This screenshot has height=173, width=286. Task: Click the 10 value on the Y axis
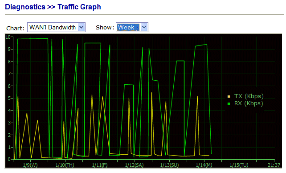pos(8,37)
